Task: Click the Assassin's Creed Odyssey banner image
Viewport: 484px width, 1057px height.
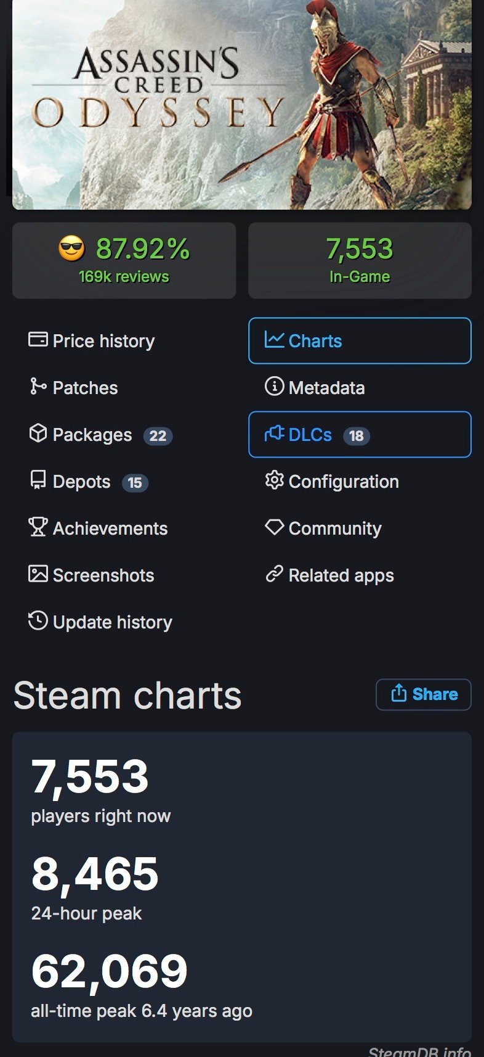Action: tap(242, 104)
